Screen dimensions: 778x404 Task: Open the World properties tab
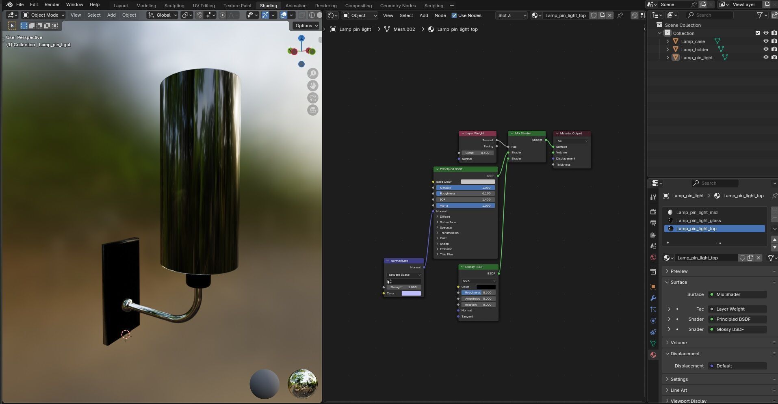click(x=653, y=257)
